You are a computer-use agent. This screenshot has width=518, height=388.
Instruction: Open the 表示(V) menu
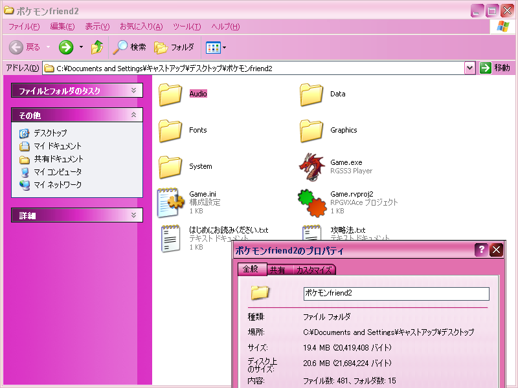pos(97,27)
